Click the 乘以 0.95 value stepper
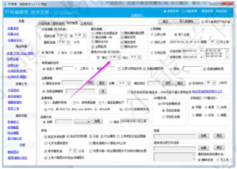The image size is (237, 169). coord(119,57)
